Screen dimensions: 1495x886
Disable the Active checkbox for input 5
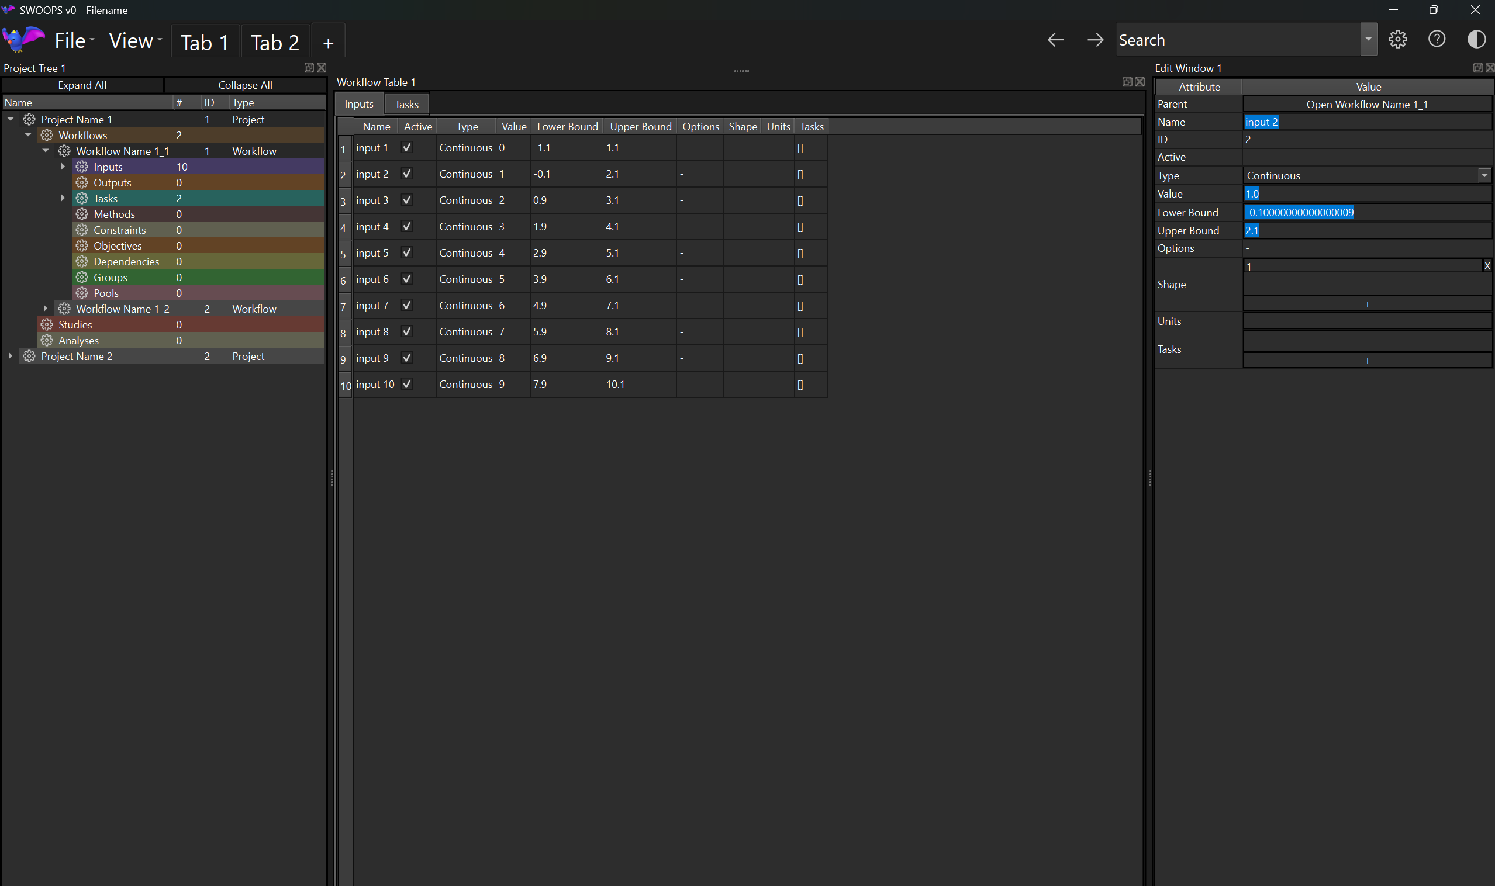click(x=408, y=252)
